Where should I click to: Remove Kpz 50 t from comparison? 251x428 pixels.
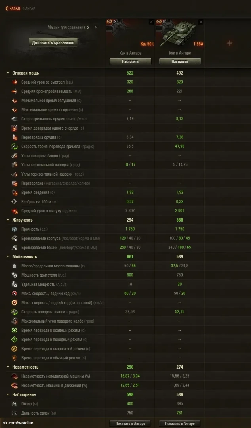coord(151,22)
